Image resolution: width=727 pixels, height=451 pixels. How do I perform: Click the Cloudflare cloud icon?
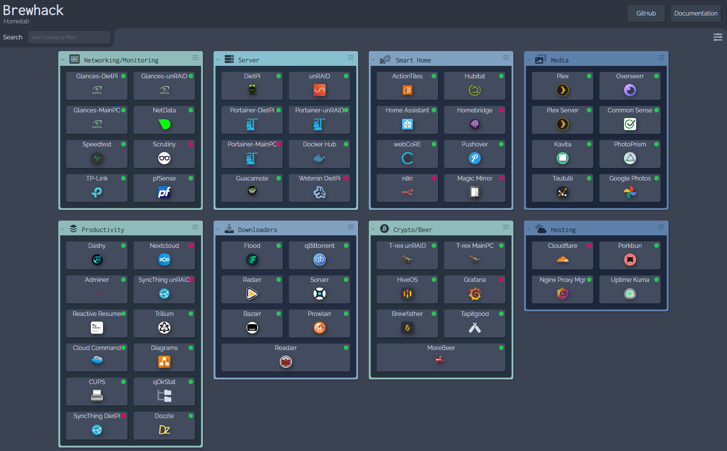tap(562, 260)
